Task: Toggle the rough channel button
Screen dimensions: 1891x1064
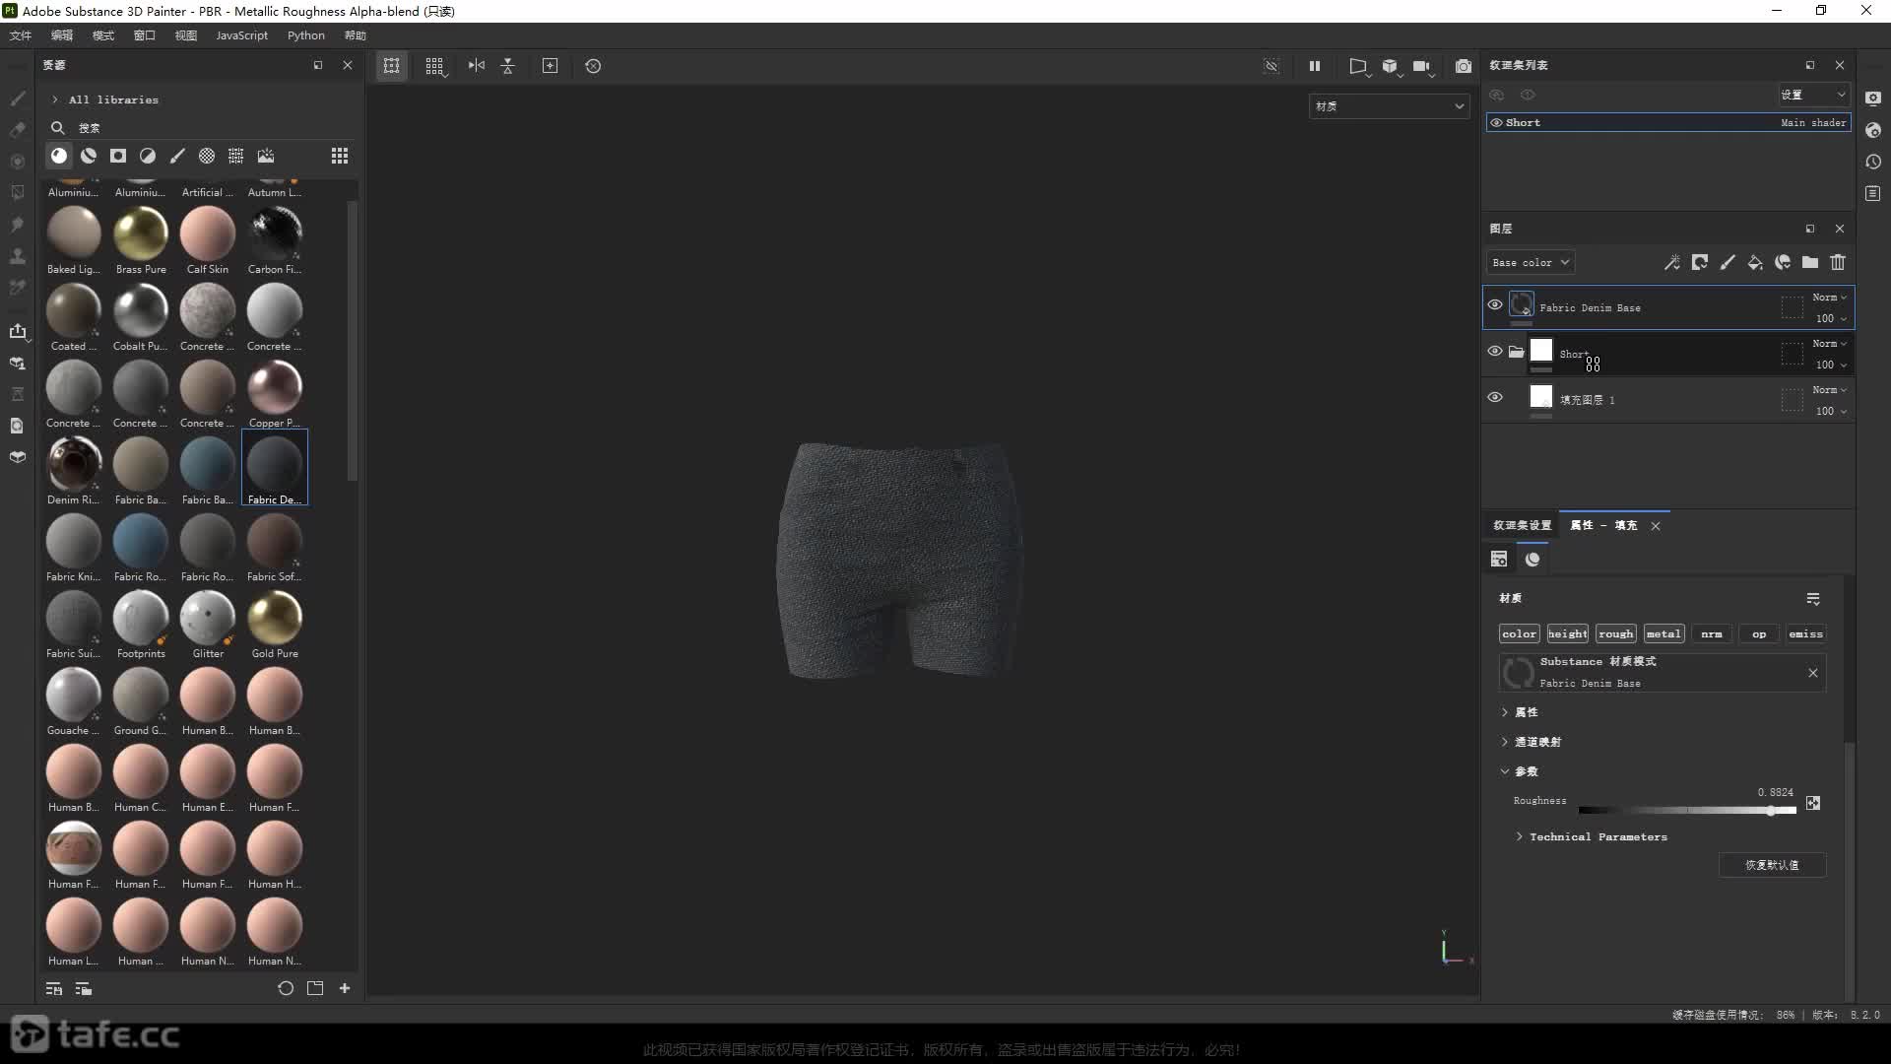Action: (1615, 634)
